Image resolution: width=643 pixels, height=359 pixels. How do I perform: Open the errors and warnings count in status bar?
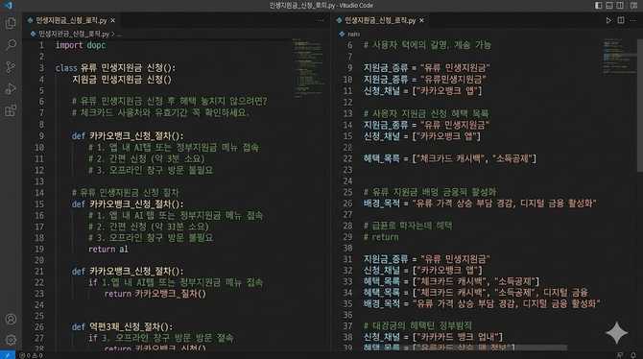click(31, 355)
